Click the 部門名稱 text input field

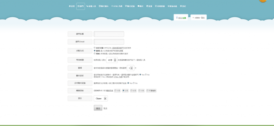coord(109,34)
